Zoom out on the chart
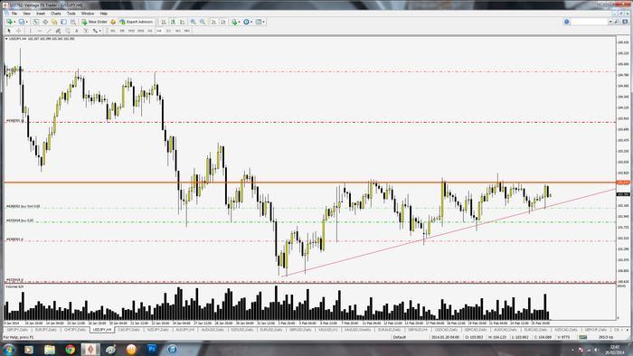 (x=203, y=22)
